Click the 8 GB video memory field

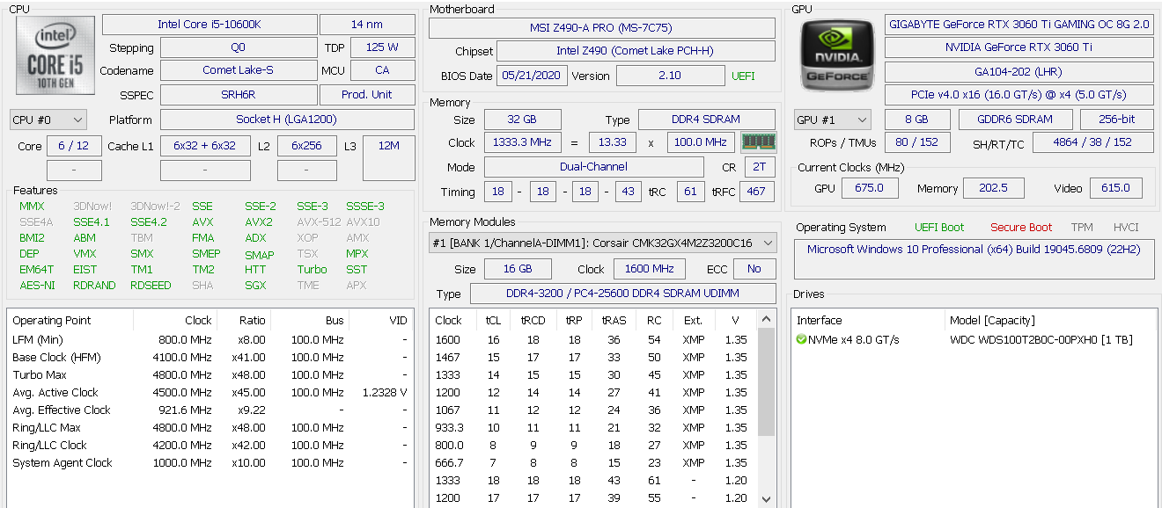[x=916, y=120]
